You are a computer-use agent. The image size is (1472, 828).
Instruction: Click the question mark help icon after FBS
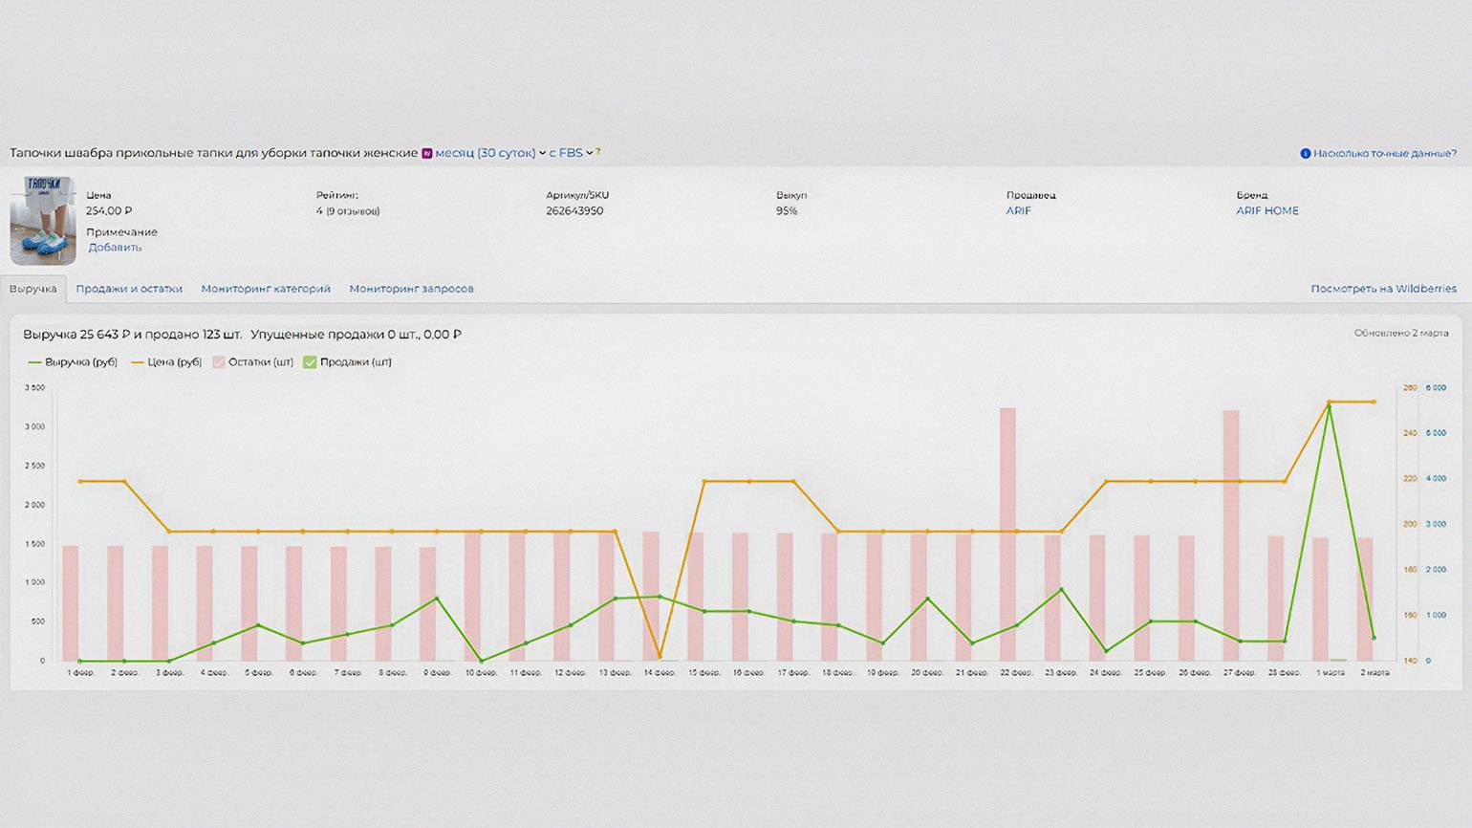point(598,151)
